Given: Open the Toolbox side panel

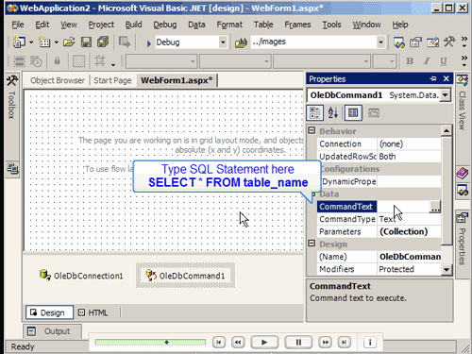Looking at the screenshot, I should (x=12, y=97).
